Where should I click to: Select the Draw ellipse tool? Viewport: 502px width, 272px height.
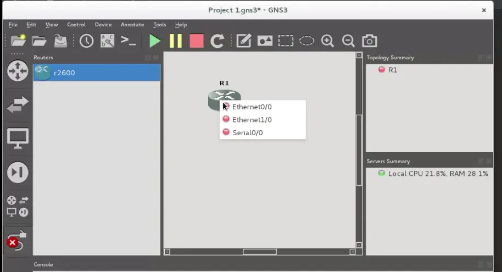(x=306, y=41)
